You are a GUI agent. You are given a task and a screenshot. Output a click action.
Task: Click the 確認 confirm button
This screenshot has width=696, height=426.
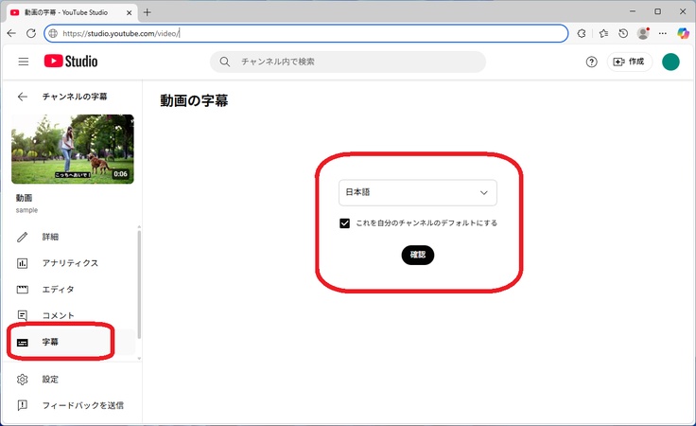click(x=418, y=255)
